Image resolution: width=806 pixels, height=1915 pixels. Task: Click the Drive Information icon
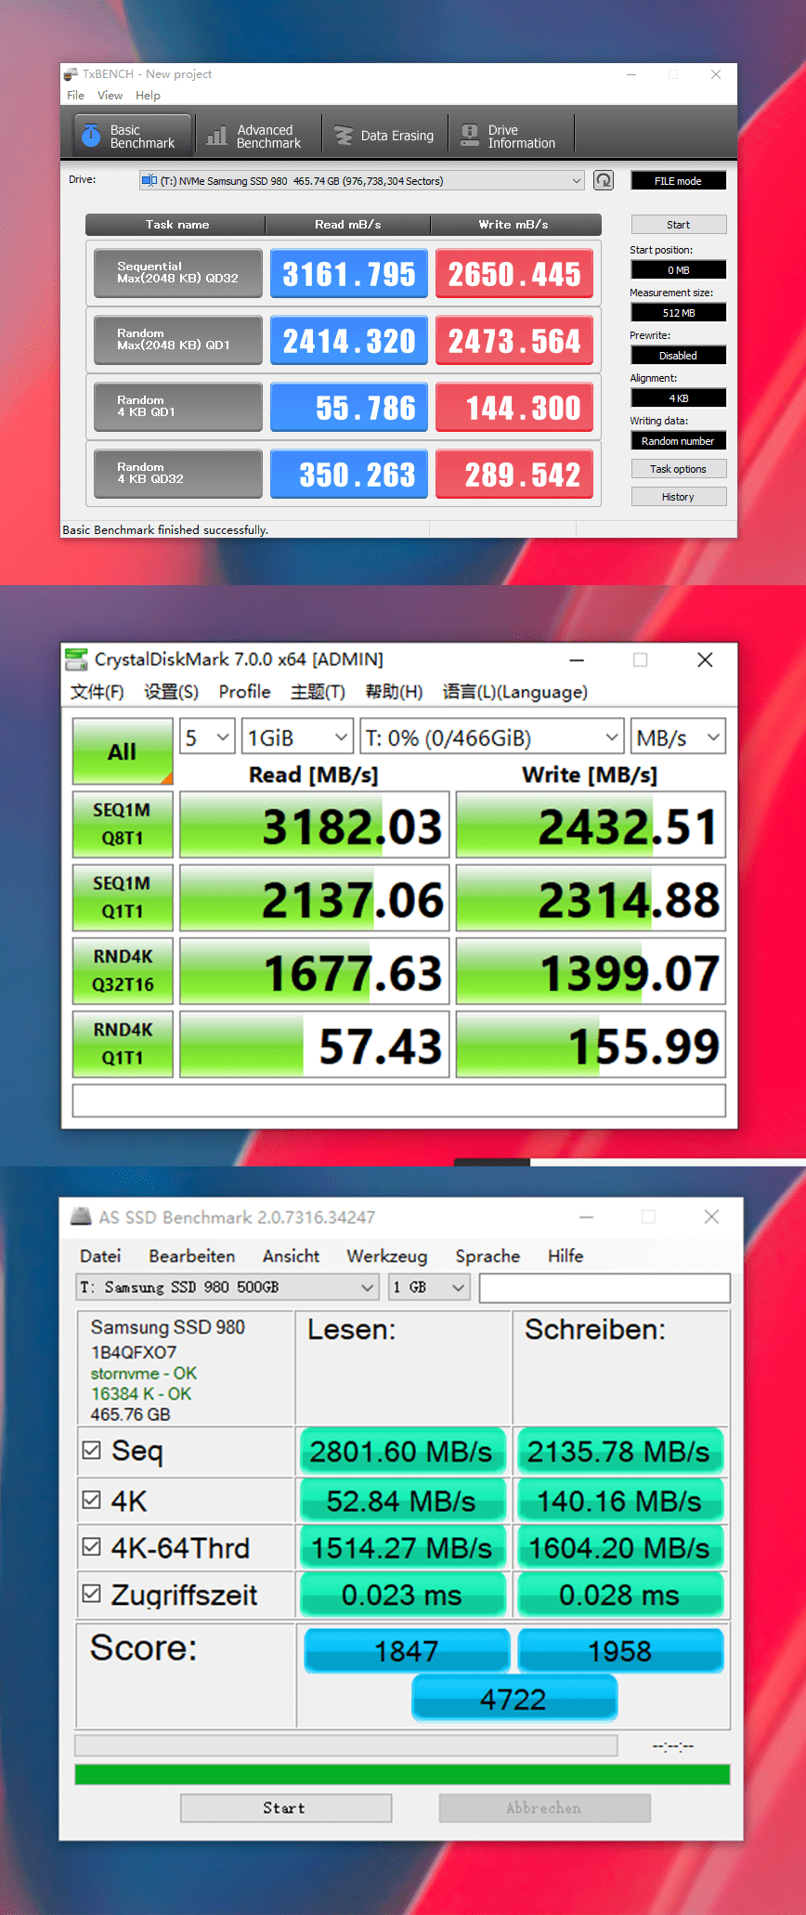pos(470,136)
